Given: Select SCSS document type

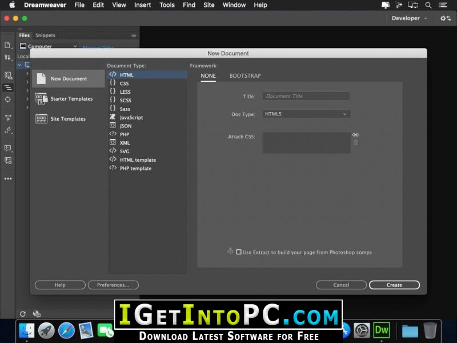Looking at the screenshot, I should (147, 100).
